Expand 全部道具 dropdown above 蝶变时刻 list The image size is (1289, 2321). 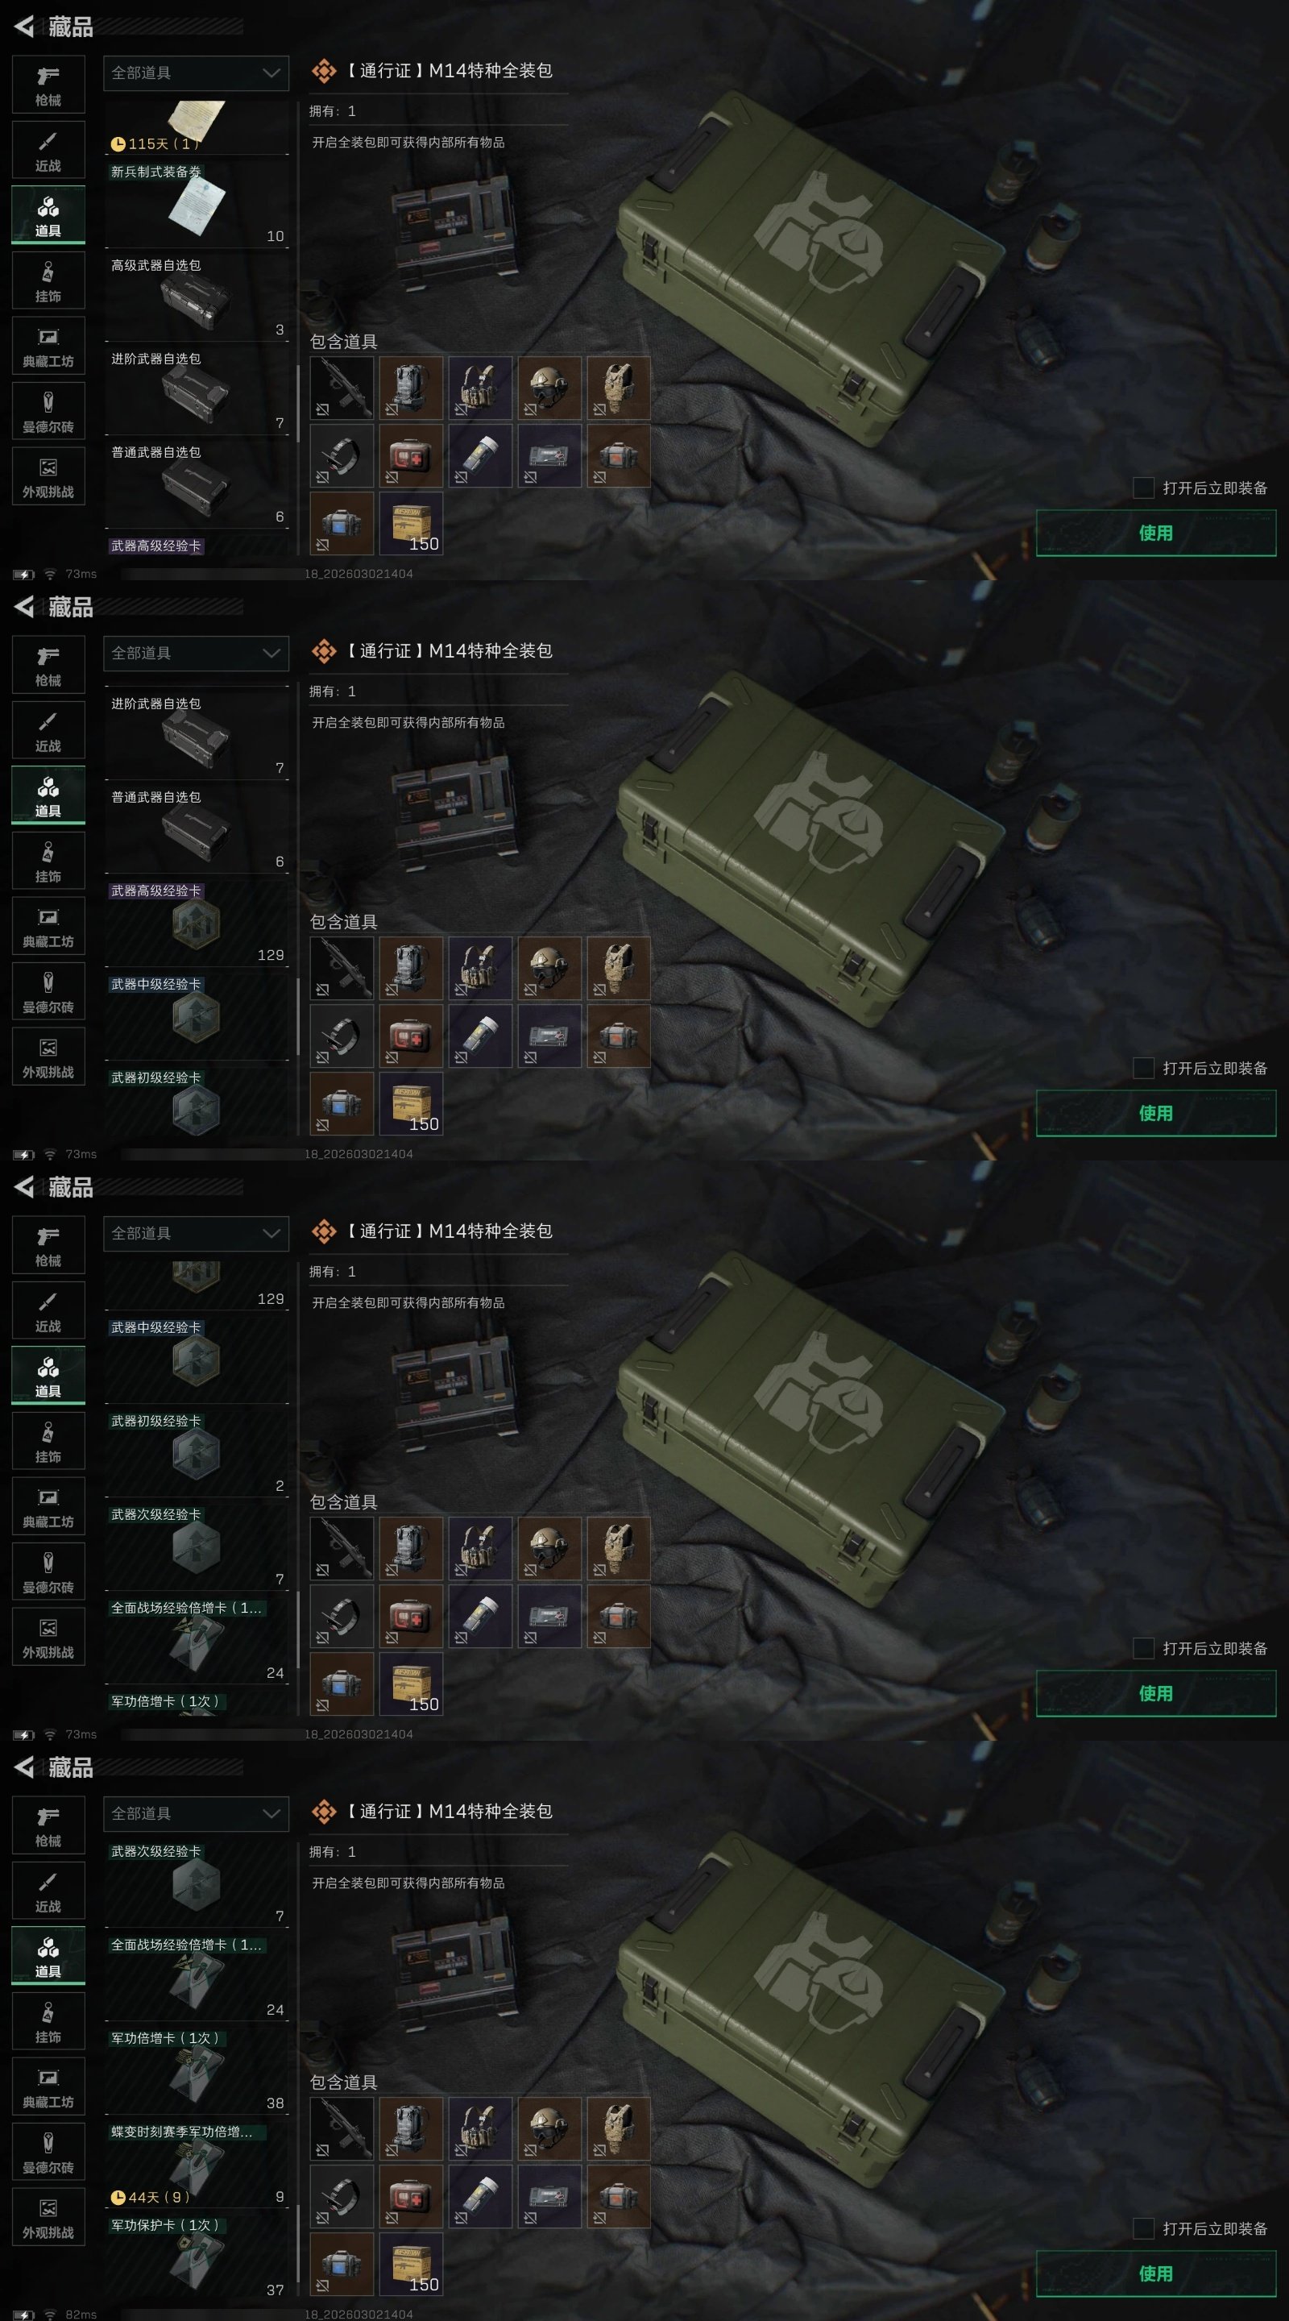[x=197, y=1814]
